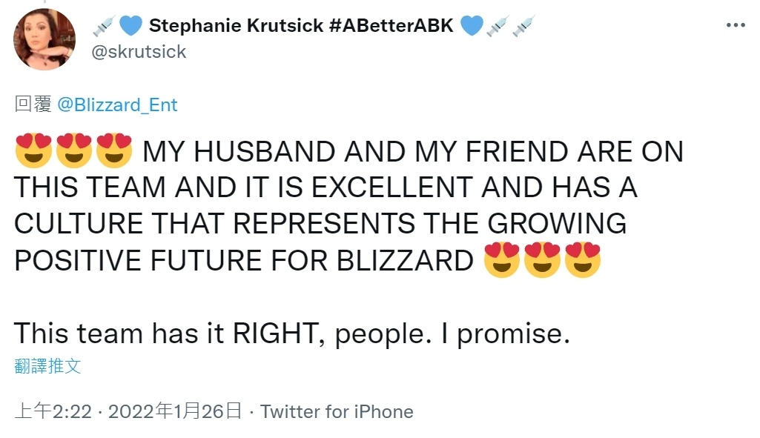Open the @Blizzard_Ent reply mention
This screenshot has height=438, width=760.
pos(117,104)
